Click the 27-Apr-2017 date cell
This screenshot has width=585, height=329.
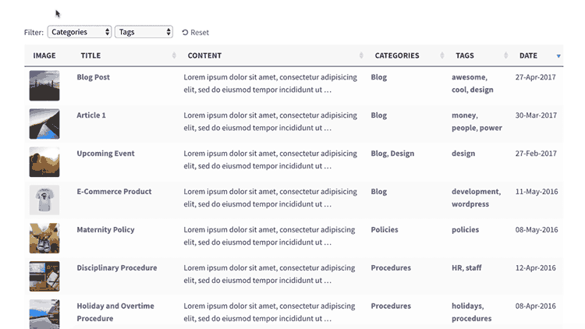(535, 77)
